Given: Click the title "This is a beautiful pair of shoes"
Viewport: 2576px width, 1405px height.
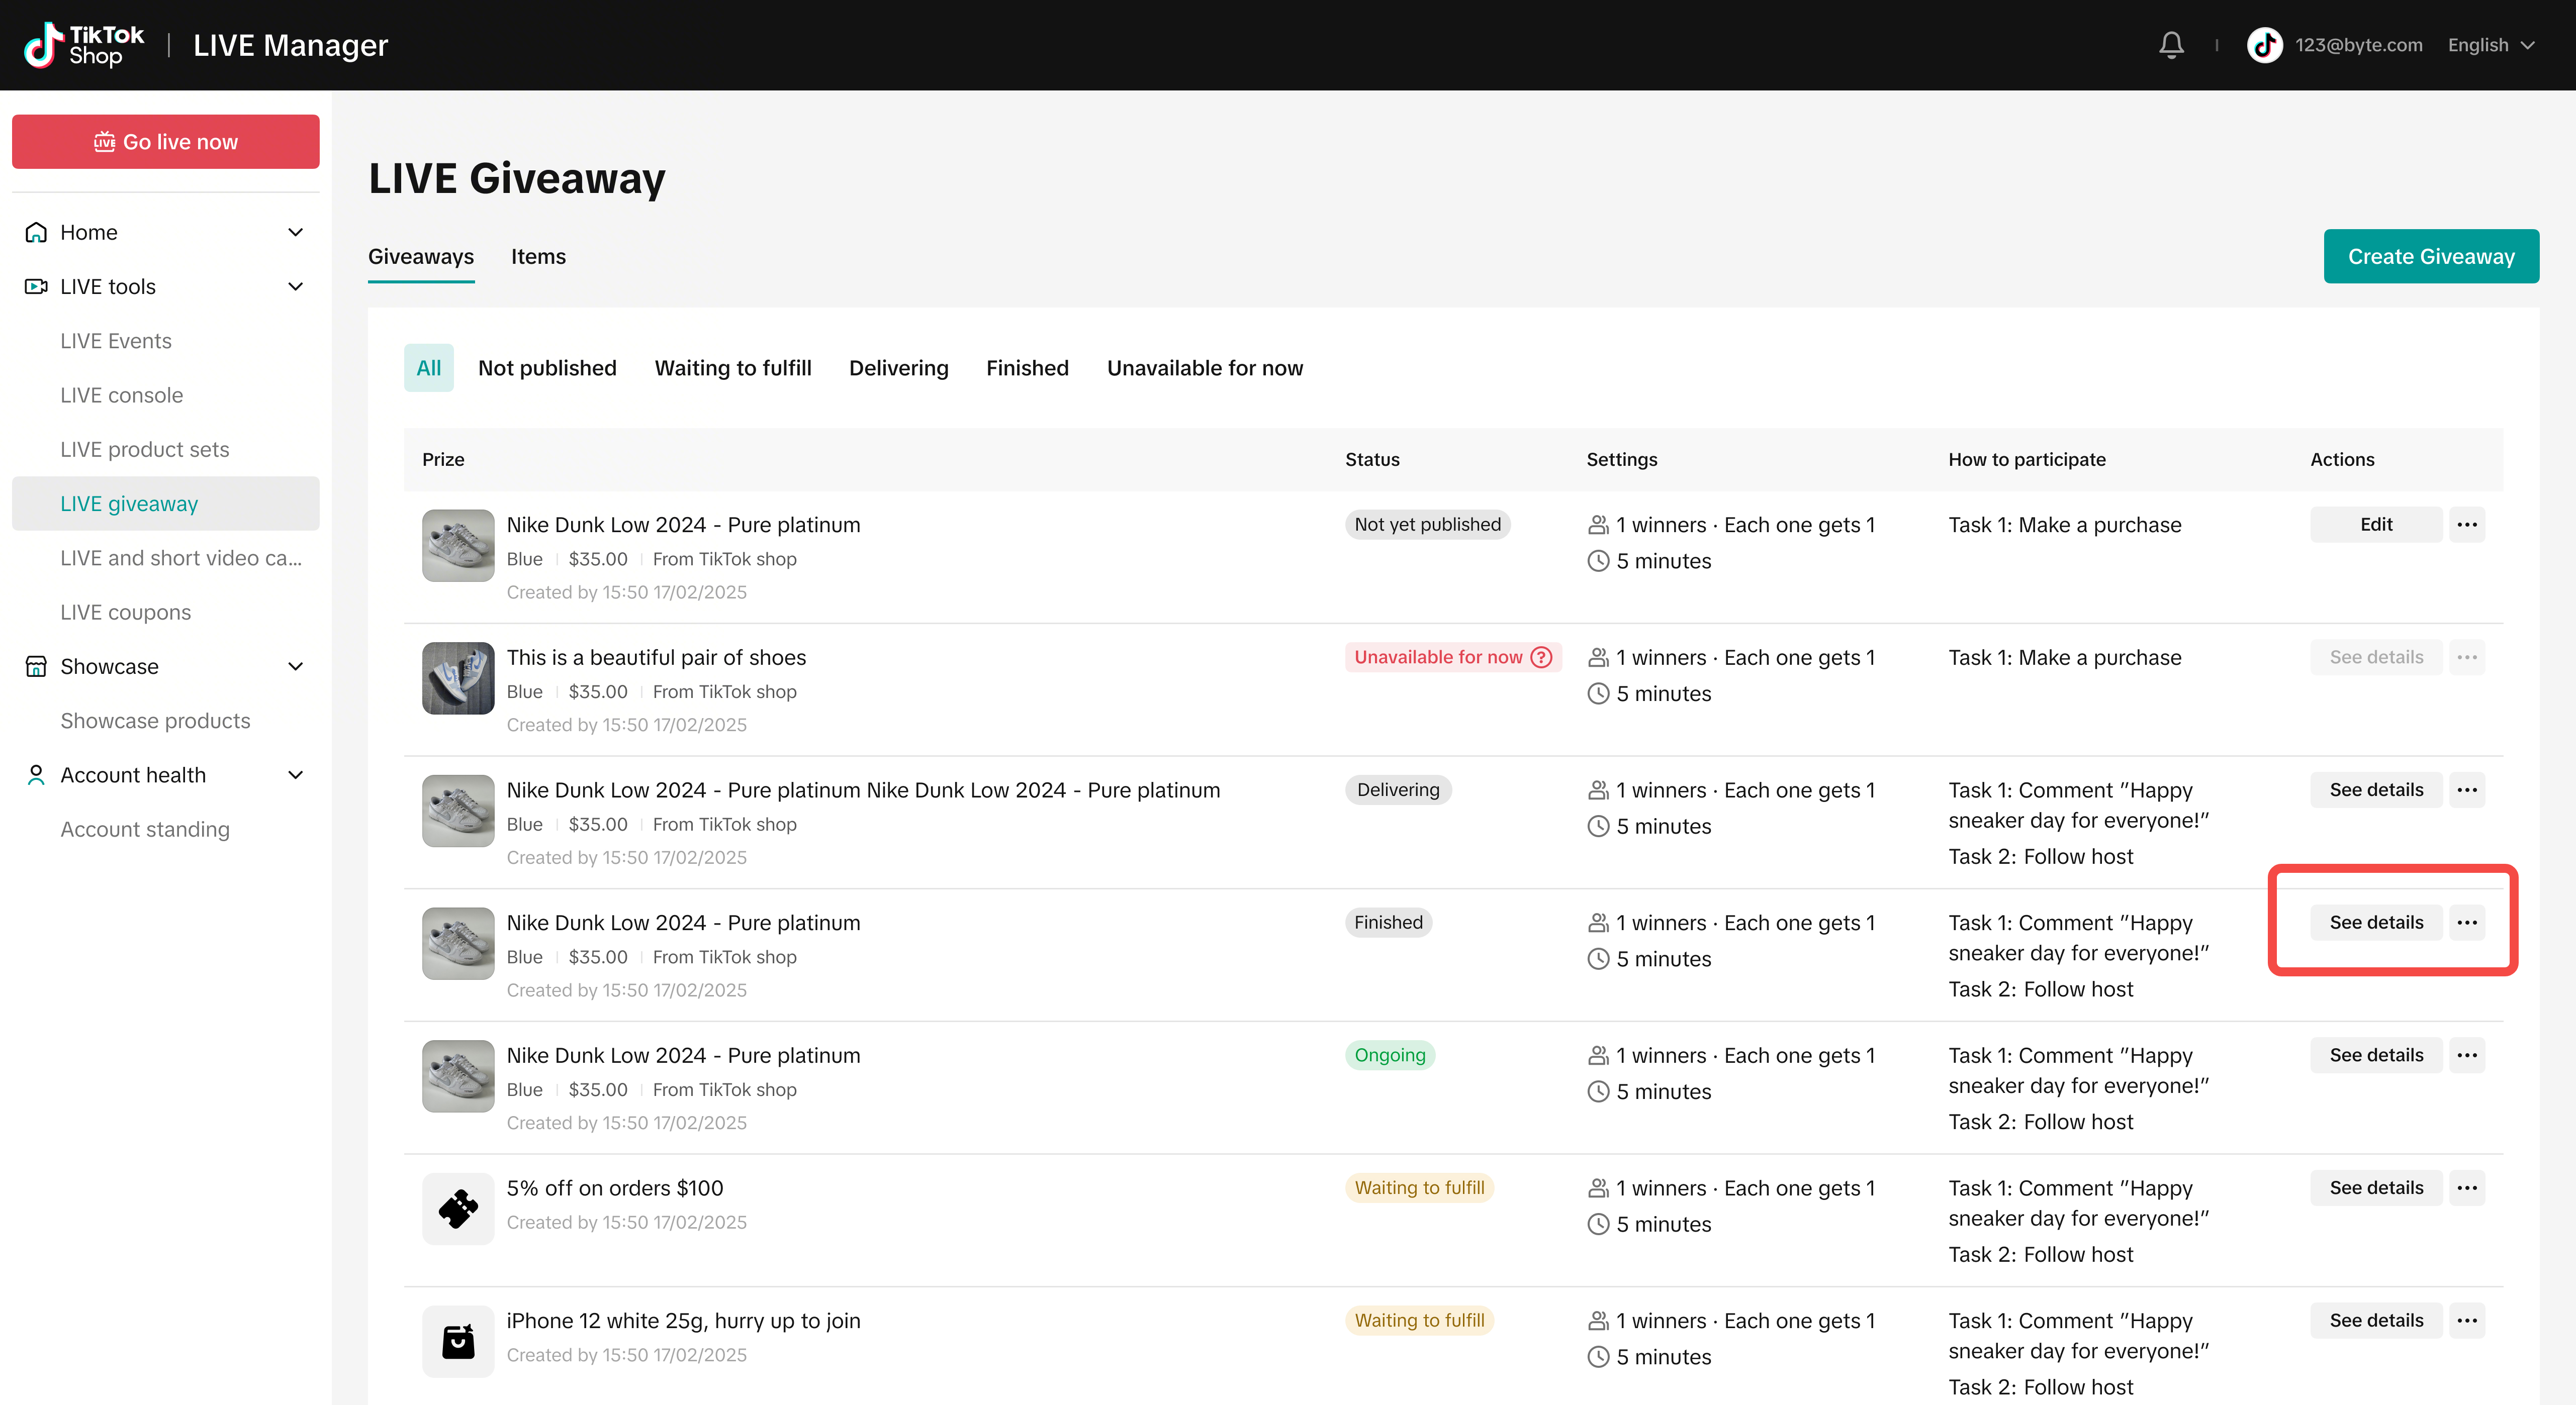Looking at the screenshot, I should pyautogui.click(x=656, y=658).
